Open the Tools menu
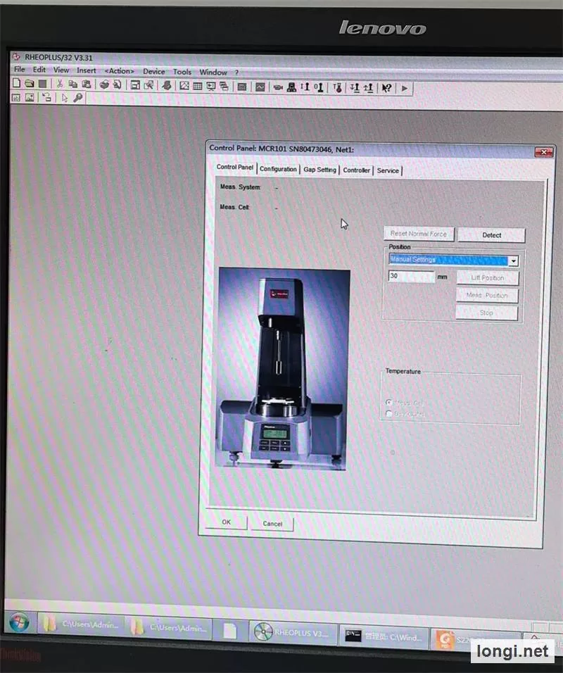The height and width of the screenshot is (673, 563). click(182, 72)
